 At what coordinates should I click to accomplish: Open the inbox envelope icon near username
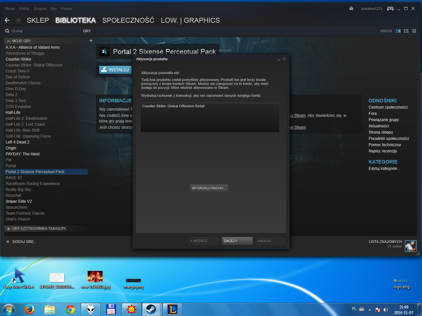click(351, 8)
